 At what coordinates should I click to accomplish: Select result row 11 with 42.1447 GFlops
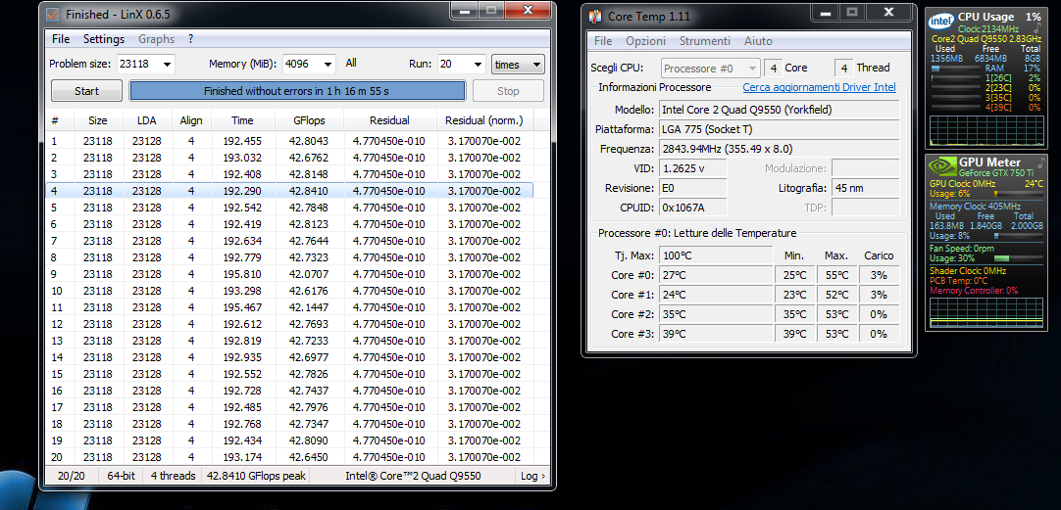coord(289,307)
